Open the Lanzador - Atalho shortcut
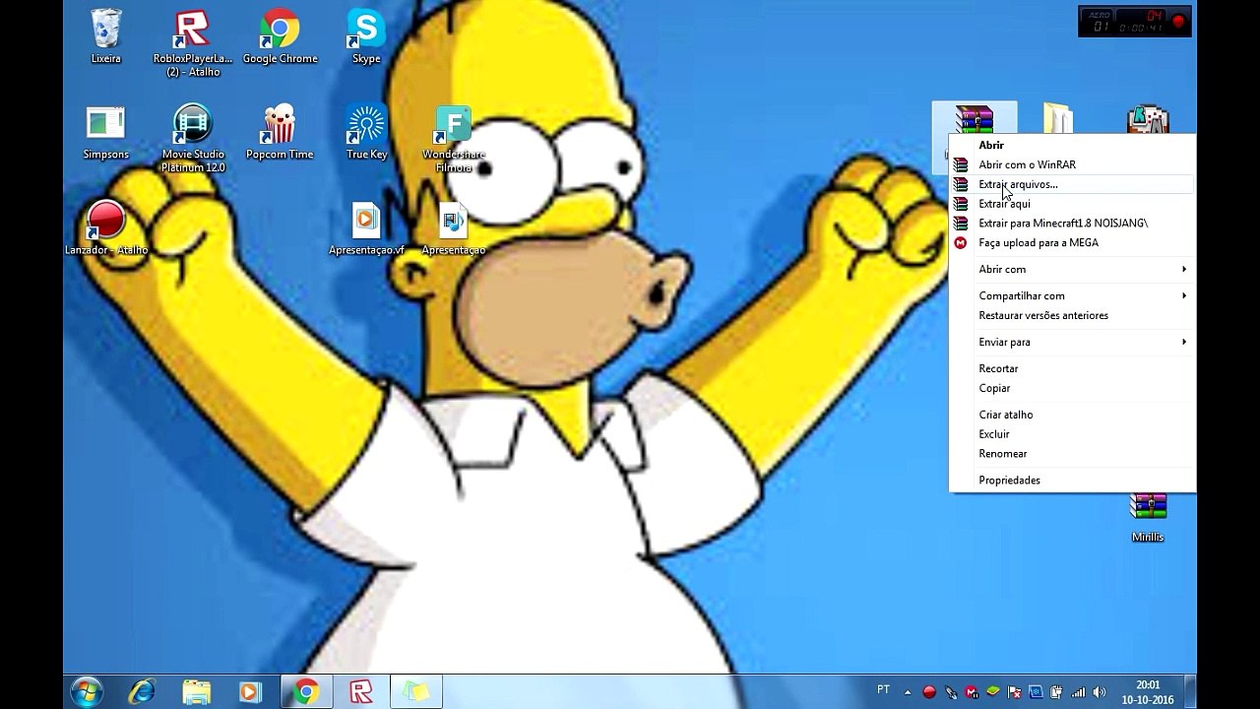The height and width of the screenshot is (709, 1260). click(x=105, y=227)
